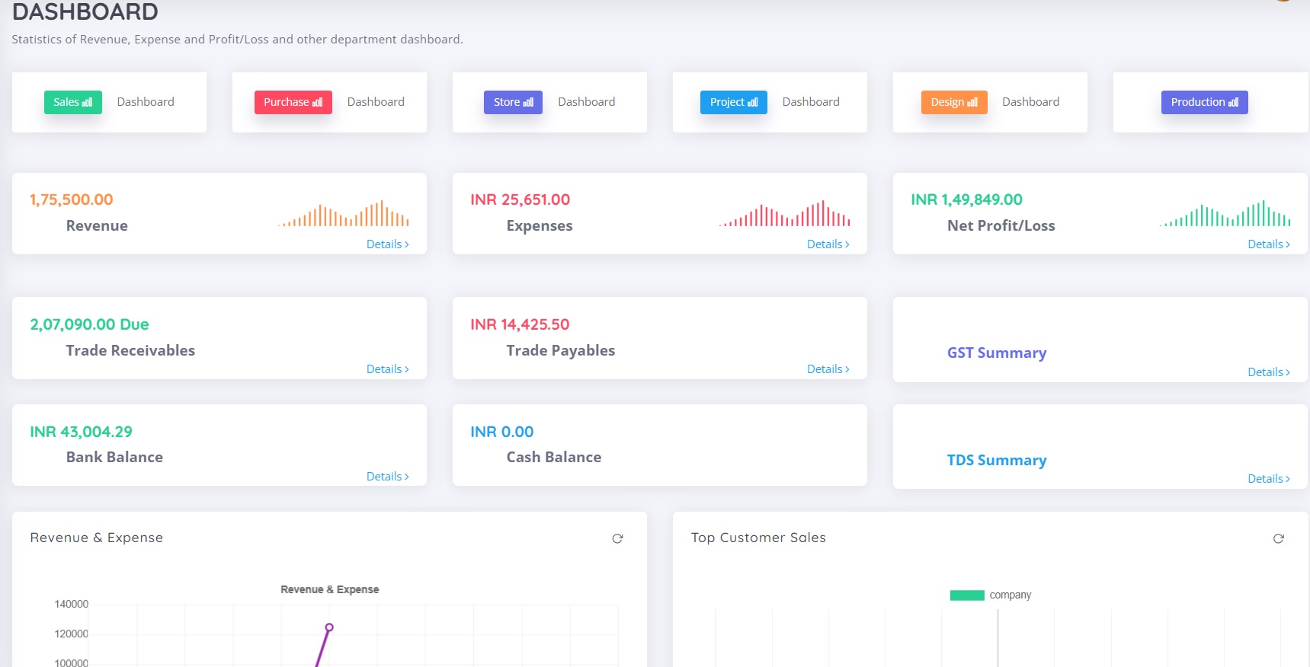Refresh the Revenue & Expense chart

(617, 538)
